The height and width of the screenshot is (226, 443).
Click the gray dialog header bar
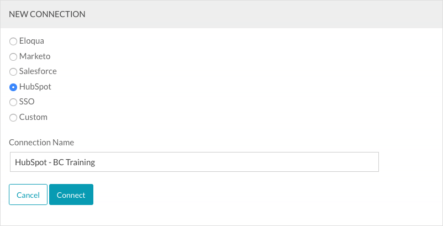coord(276,14)
